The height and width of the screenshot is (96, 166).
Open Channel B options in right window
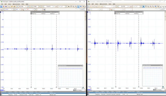pos(111,9)
